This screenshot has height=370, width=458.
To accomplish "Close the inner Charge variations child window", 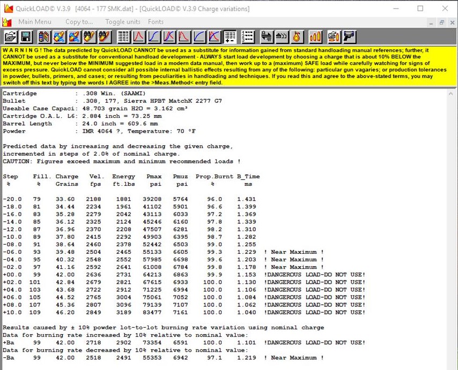I will [x=452, y=22].
